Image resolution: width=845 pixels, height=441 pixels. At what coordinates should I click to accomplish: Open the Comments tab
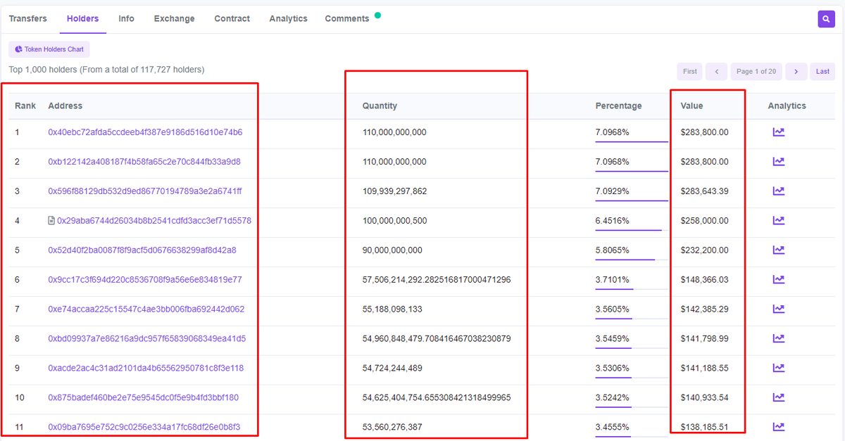(347, 19)
